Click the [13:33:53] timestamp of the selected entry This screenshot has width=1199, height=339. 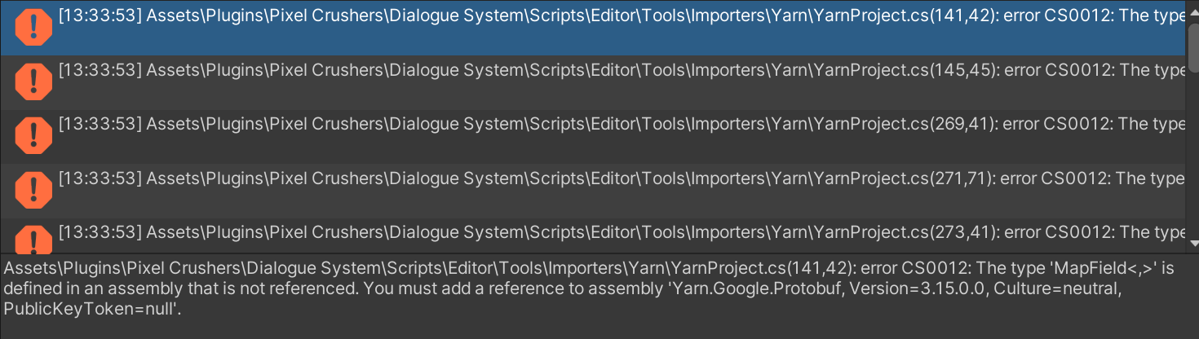coord(100,15)
